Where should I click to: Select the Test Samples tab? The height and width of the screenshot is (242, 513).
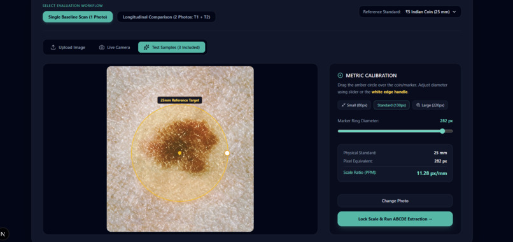coord(171,47)
